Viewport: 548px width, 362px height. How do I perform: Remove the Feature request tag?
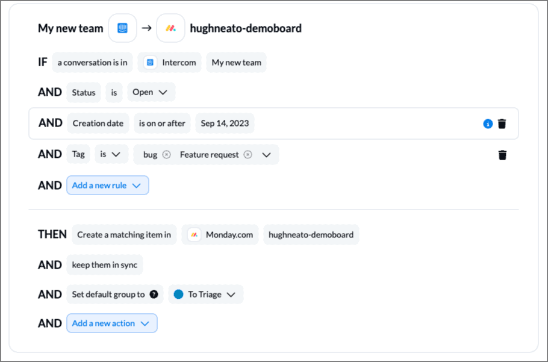pos(248,154)
